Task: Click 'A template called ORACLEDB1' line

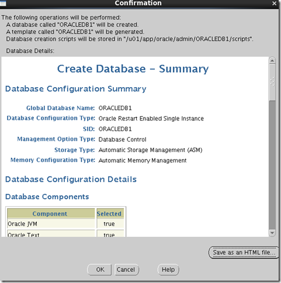Action: tap(75, 32)
